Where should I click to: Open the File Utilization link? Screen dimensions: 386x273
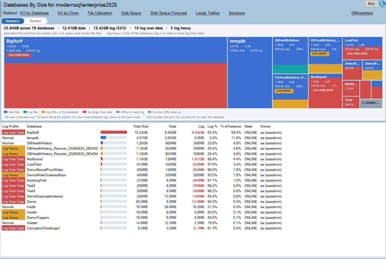pyautogui.click(x=100, y=13)
